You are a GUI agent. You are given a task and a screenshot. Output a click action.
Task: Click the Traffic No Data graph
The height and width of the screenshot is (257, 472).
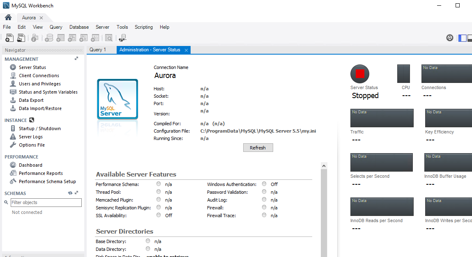[382, 118]
